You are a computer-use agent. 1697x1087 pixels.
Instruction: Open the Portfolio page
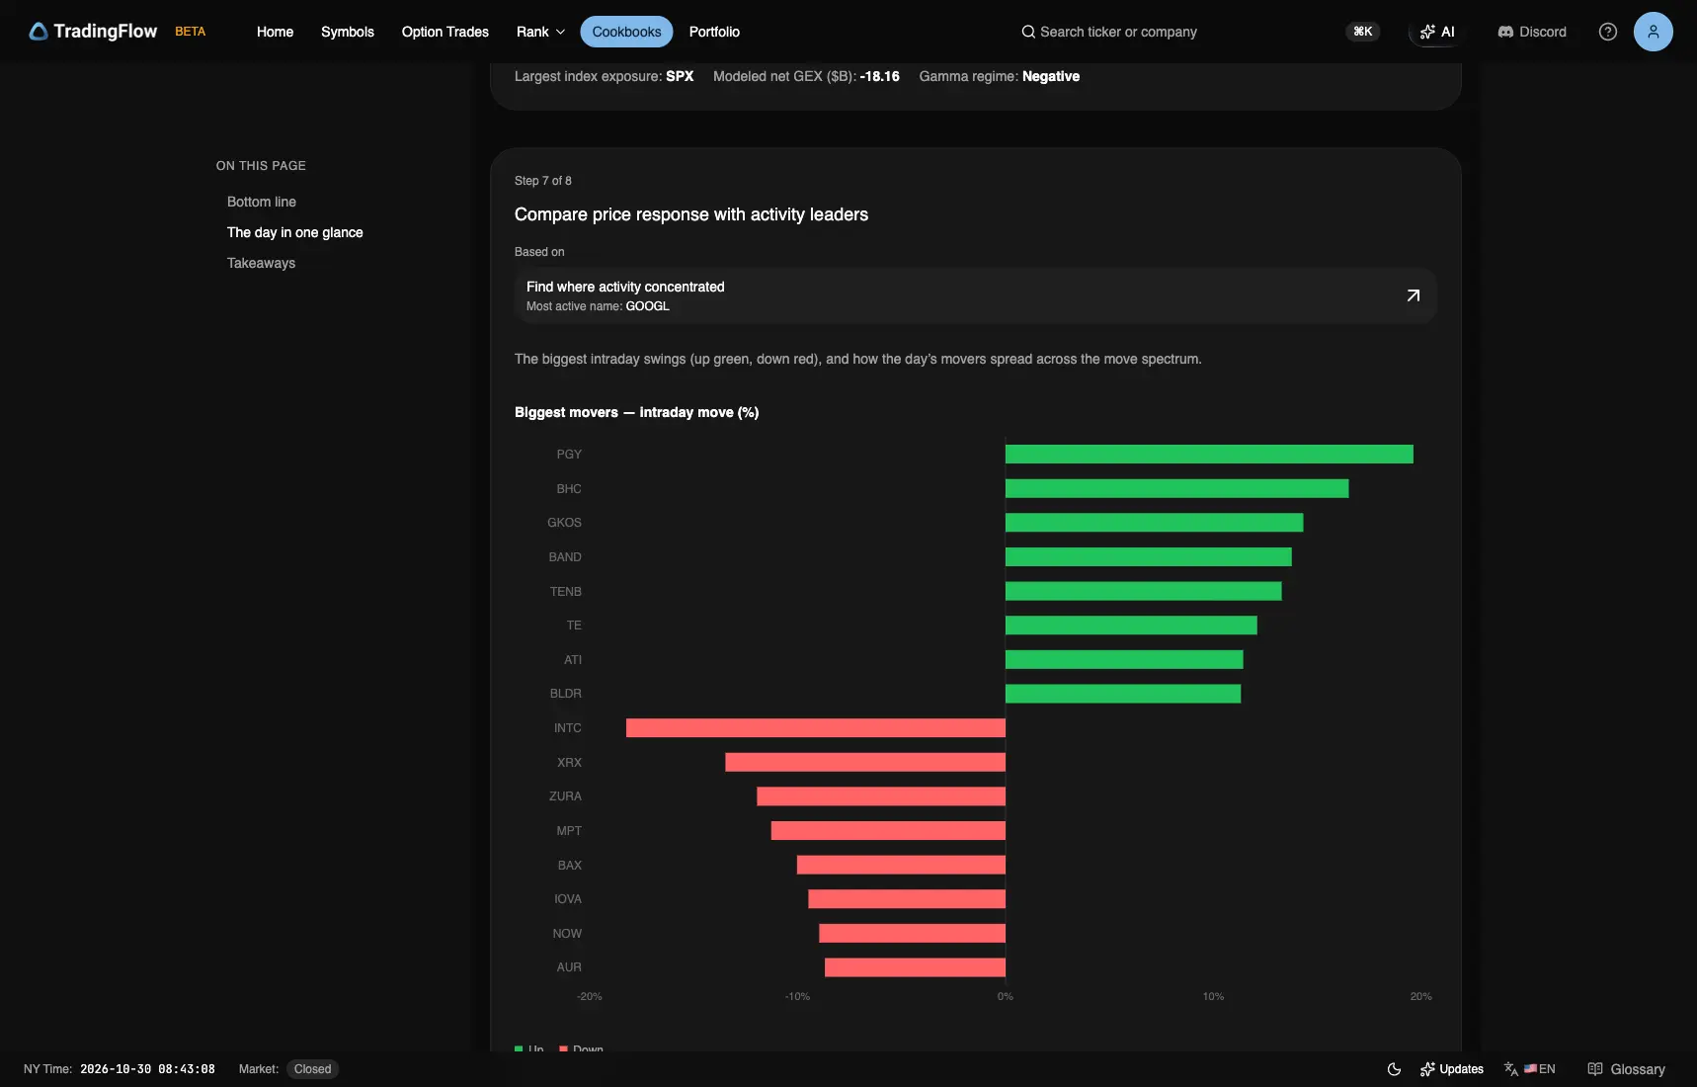[714, 32]
